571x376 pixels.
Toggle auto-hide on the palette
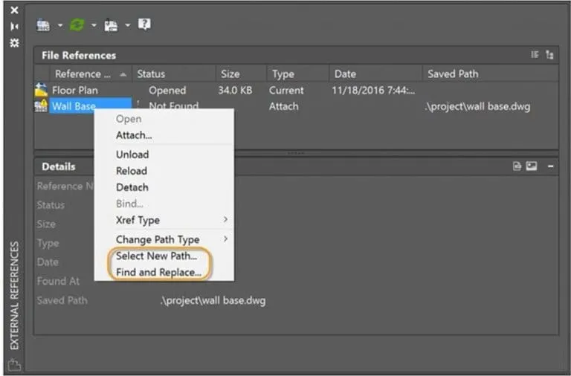tap(14, 26)
